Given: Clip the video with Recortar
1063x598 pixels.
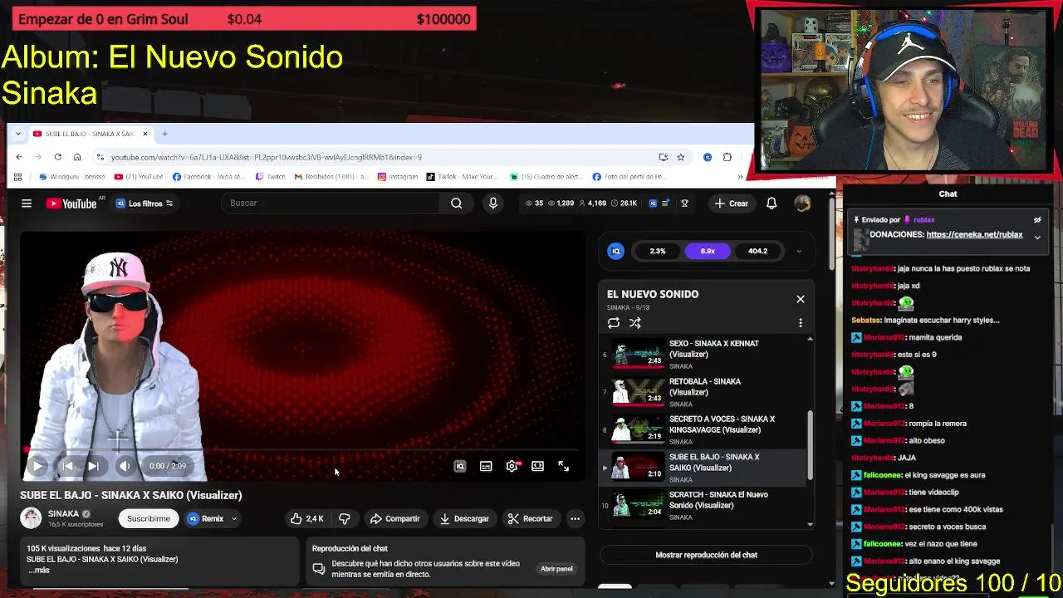Looking at the screenshot, I should point(530,518).
